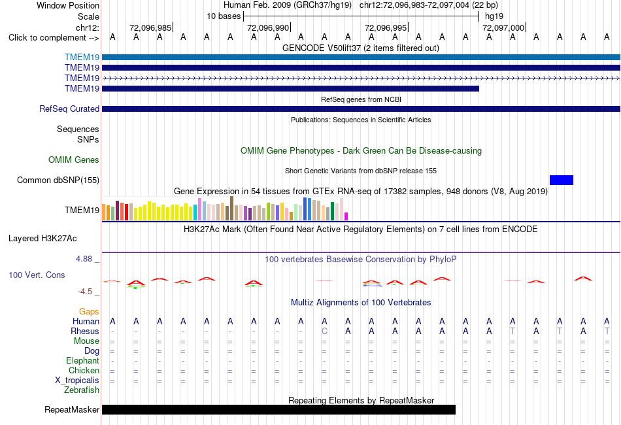Open Multiz Alignments of 100 Vertebrates title
621x425 pixels.
coord(361,303)
